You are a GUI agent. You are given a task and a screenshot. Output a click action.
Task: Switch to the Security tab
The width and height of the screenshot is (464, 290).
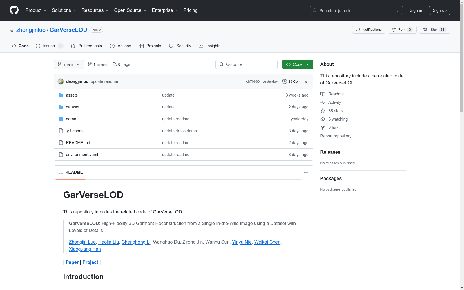tap(180, 46)
